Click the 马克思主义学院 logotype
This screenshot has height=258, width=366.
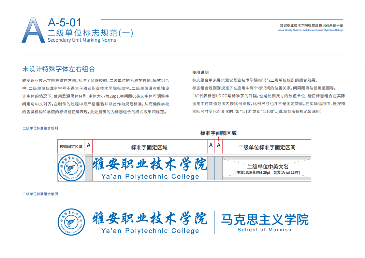pyautogui.click(x=265, y=219)
